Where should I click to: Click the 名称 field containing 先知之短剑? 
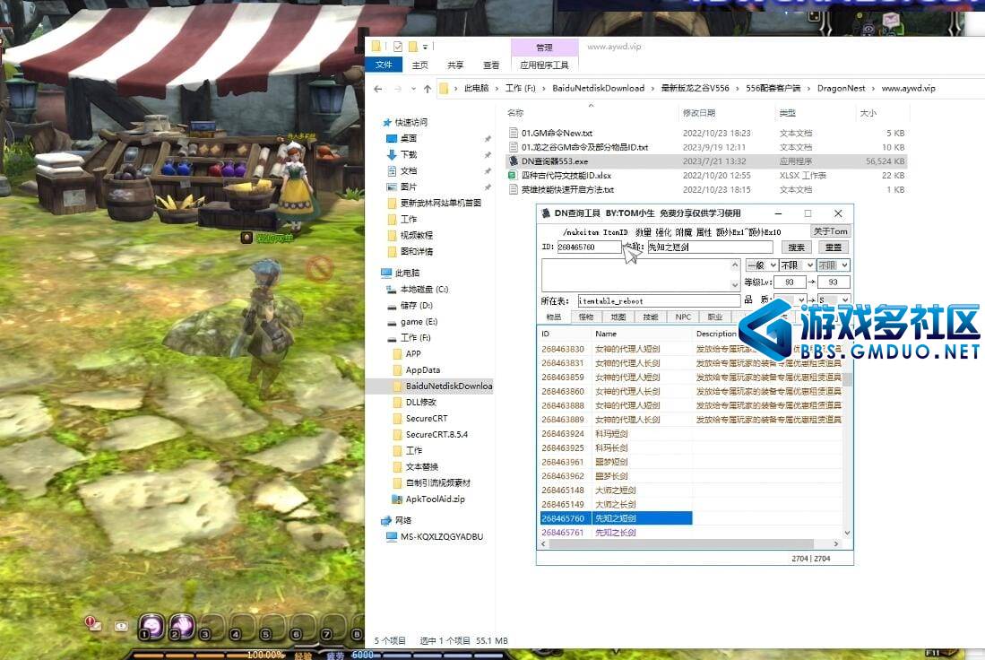pos(710,247)
